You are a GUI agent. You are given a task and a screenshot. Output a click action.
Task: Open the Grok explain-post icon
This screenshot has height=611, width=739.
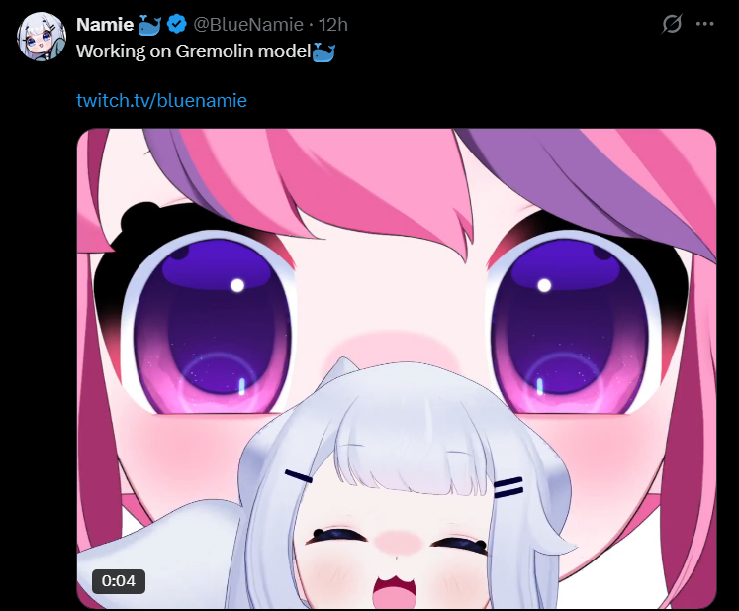(x=671, y=24)
